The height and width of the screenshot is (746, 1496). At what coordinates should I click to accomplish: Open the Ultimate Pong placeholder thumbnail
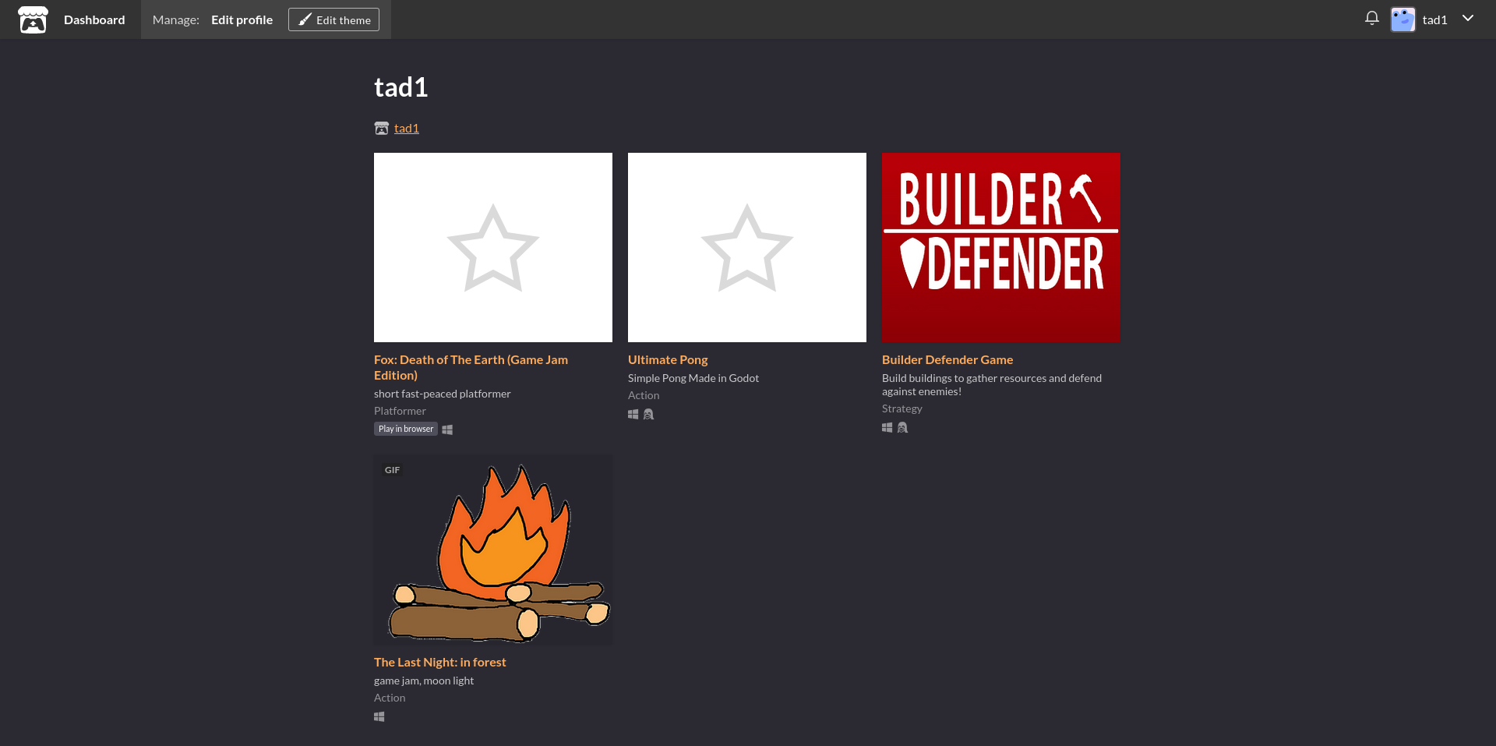click(746, 247)
